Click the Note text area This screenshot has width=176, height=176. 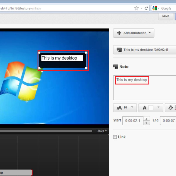(x=145, y=88)
